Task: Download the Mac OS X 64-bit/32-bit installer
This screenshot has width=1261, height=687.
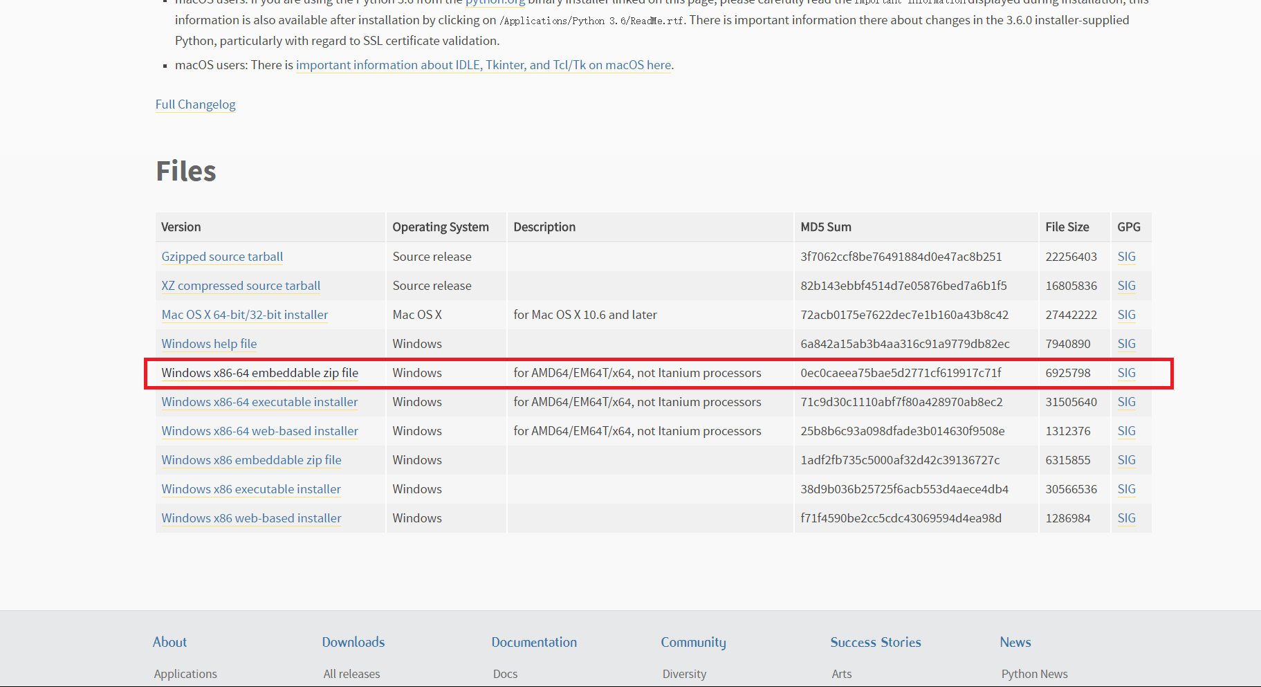Action: coord(245,315)
